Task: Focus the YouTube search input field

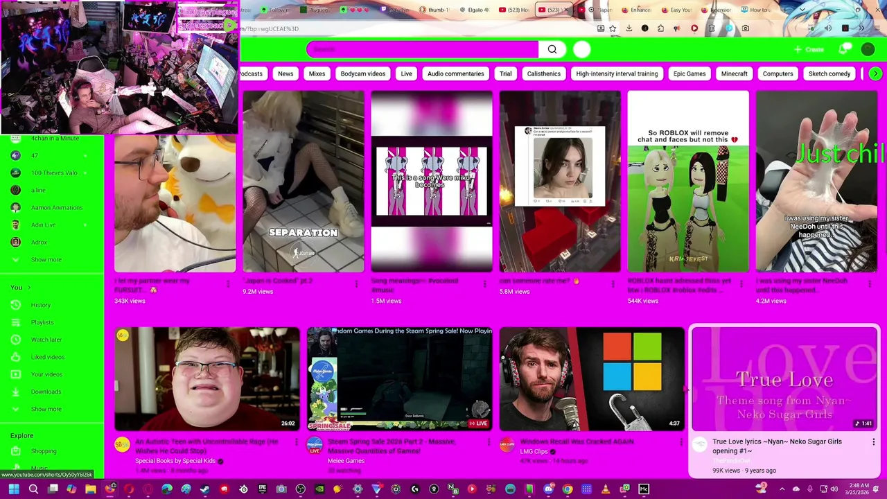Action: tap(422, 49)
